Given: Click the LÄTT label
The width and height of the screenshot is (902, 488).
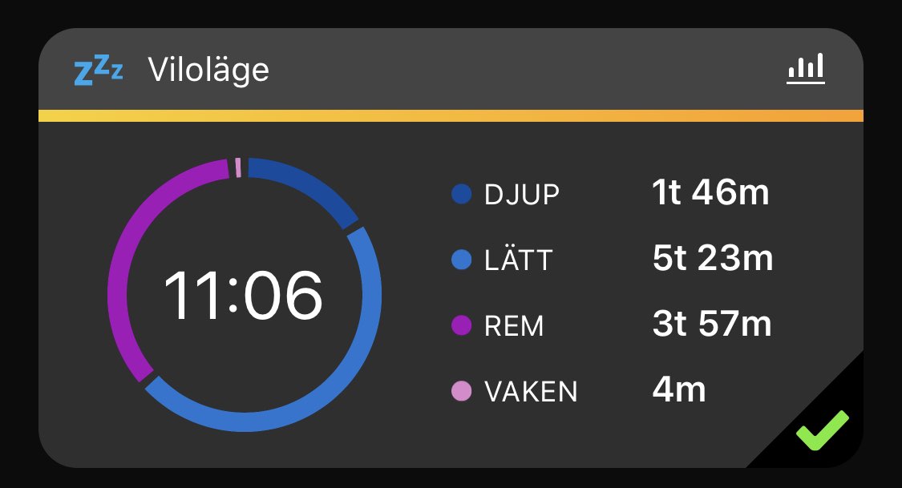Looking at the screenshot, I should tap(518, 259).
